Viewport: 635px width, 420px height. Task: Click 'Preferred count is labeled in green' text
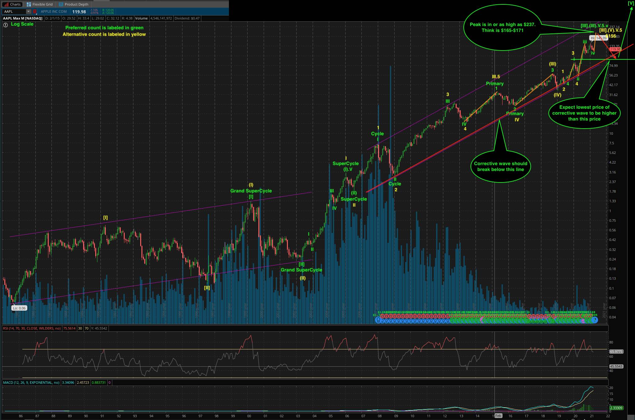[x=104, y=28]
